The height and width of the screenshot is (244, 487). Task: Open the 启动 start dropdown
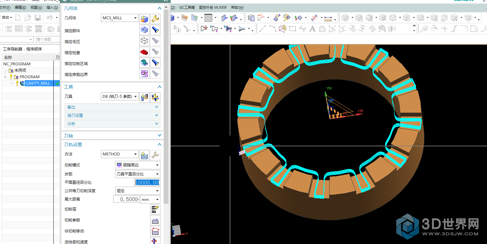pos(7,18)
